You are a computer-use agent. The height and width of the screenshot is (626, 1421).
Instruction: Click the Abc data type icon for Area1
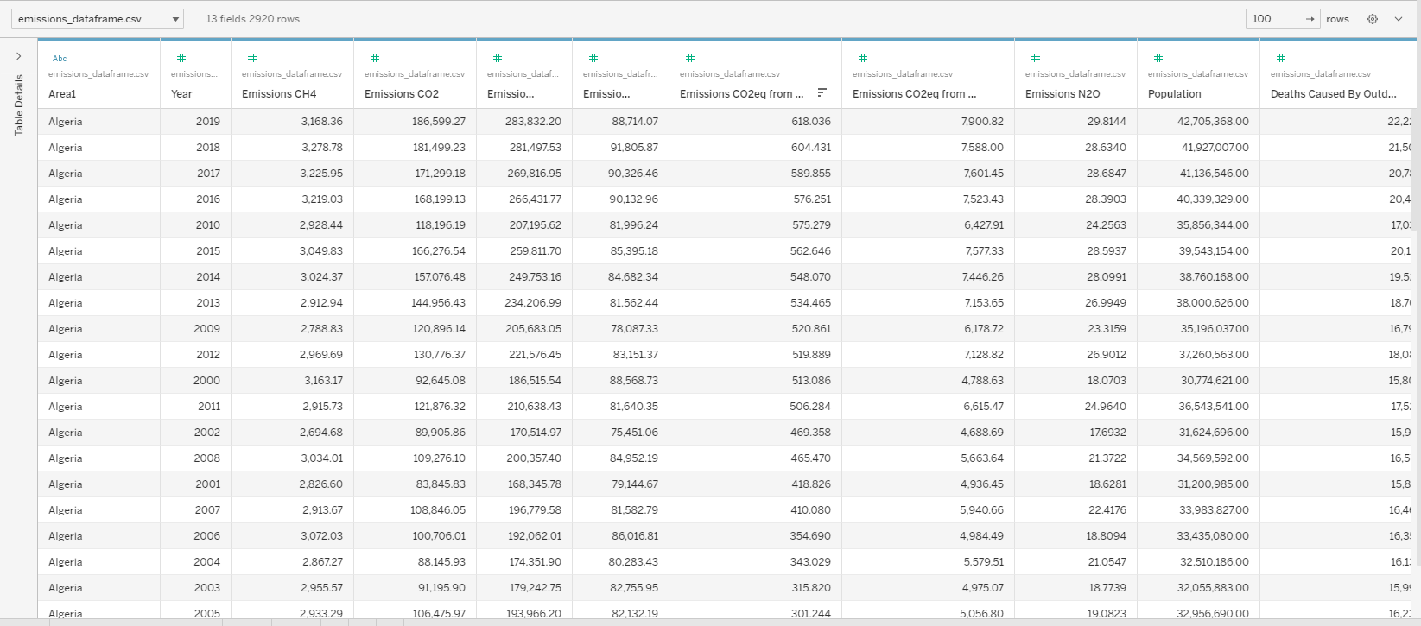point(60,58)
